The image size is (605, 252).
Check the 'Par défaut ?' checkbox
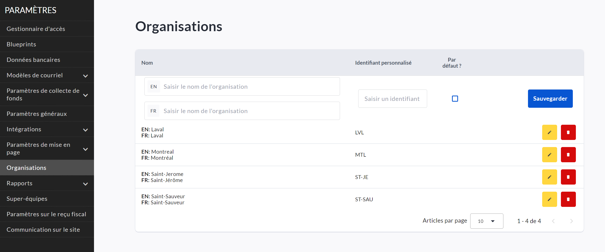tap(455, 99)
